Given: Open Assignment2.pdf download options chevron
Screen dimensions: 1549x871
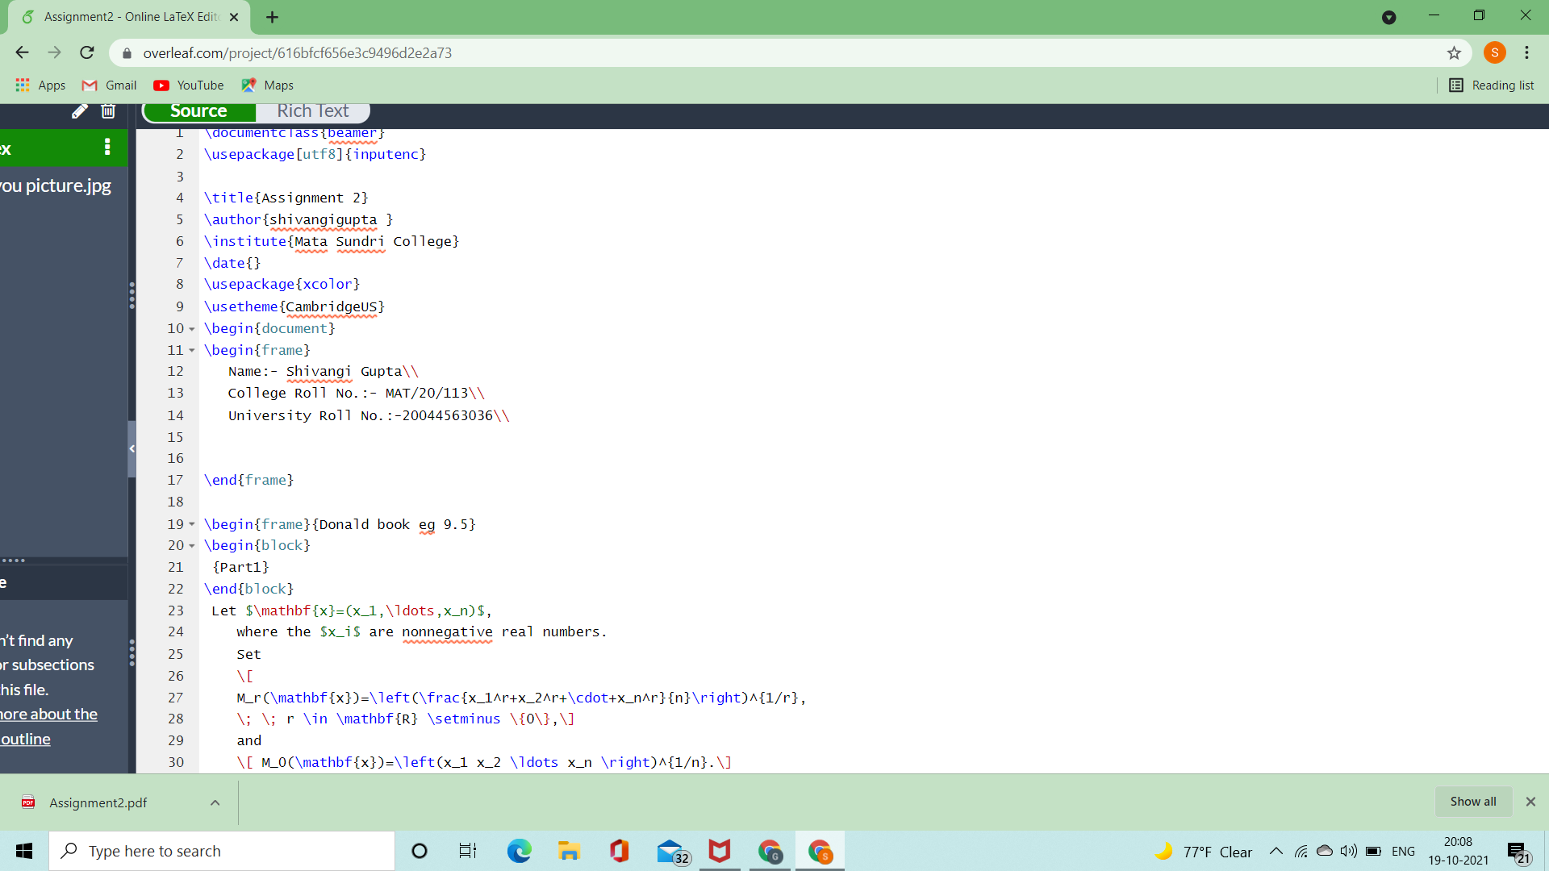Looking at the screenshot, I should tap(215, 802).
